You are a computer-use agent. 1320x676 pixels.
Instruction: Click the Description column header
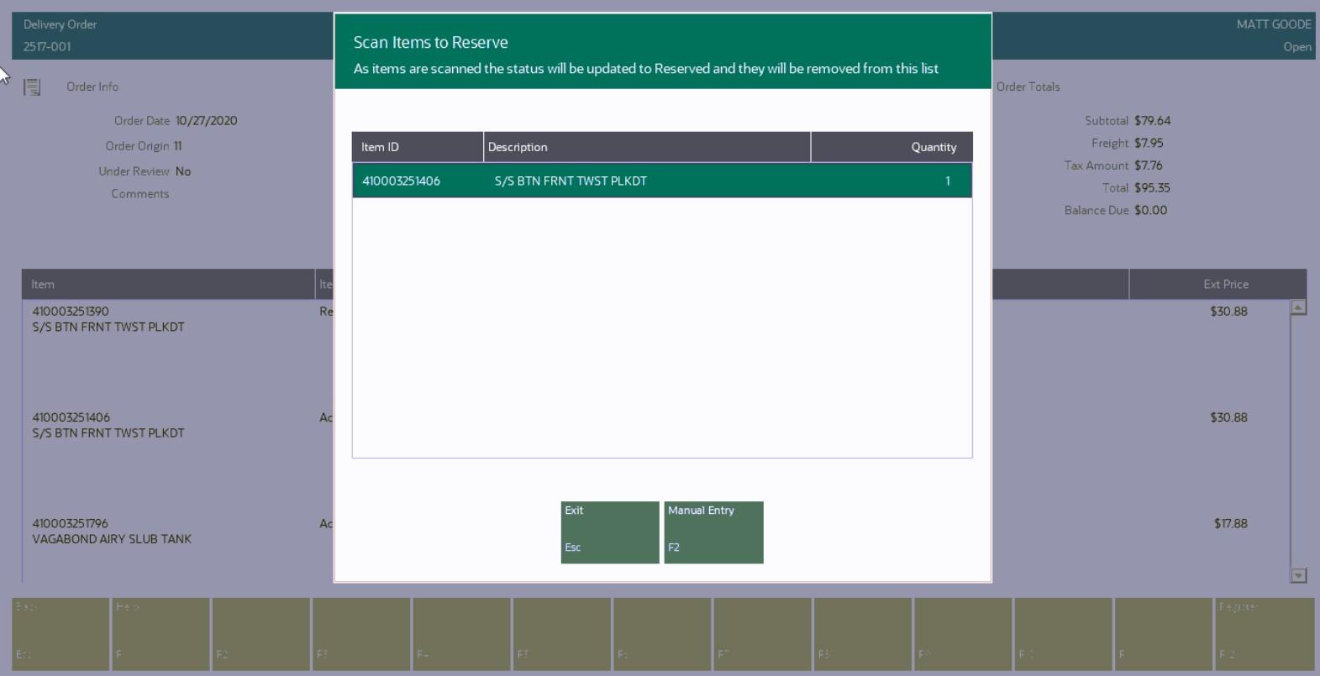(x=647, y=147)
